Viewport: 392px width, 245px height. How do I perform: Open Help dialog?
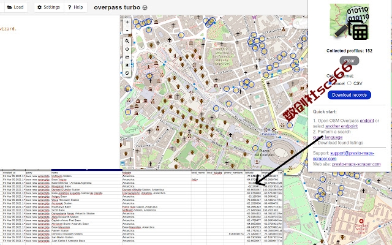tap(75, 7)
